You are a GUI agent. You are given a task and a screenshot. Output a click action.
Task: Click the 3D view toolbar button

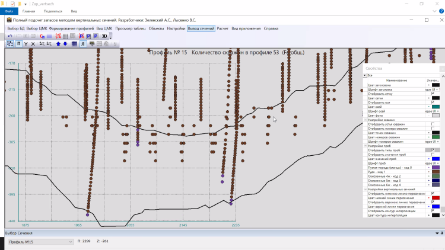(104, 36)
